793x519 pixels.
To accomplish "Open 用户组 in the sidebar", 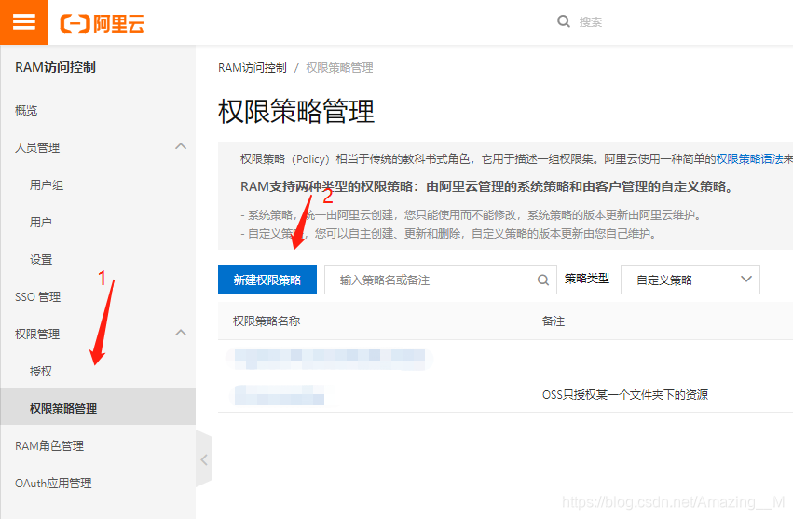I will pos(47,185).
